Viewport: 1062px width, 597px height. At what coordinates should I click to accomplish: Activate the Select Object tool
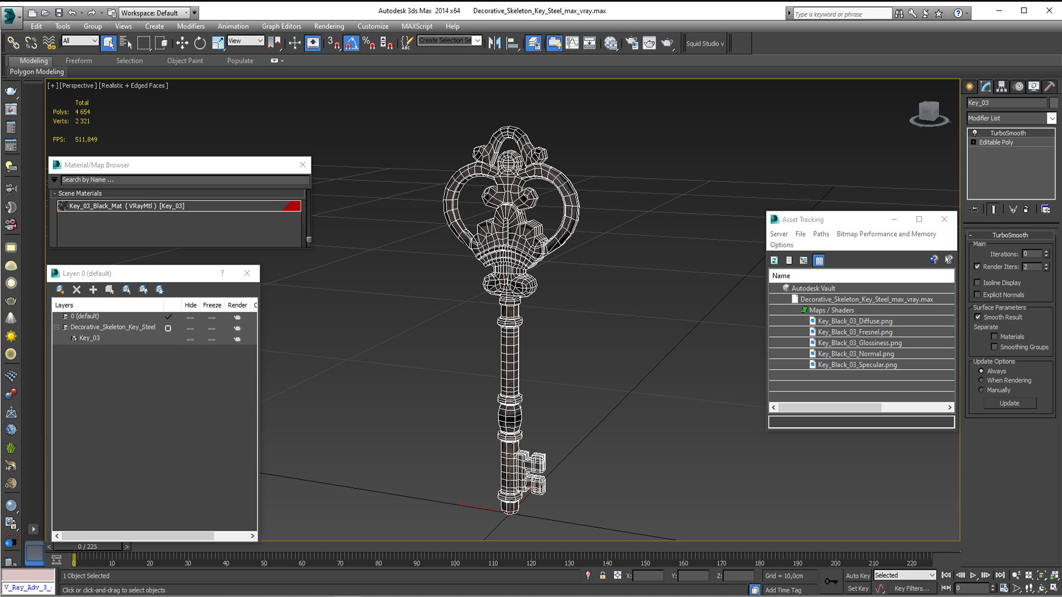pyautogui.click(x=108, y=43)
